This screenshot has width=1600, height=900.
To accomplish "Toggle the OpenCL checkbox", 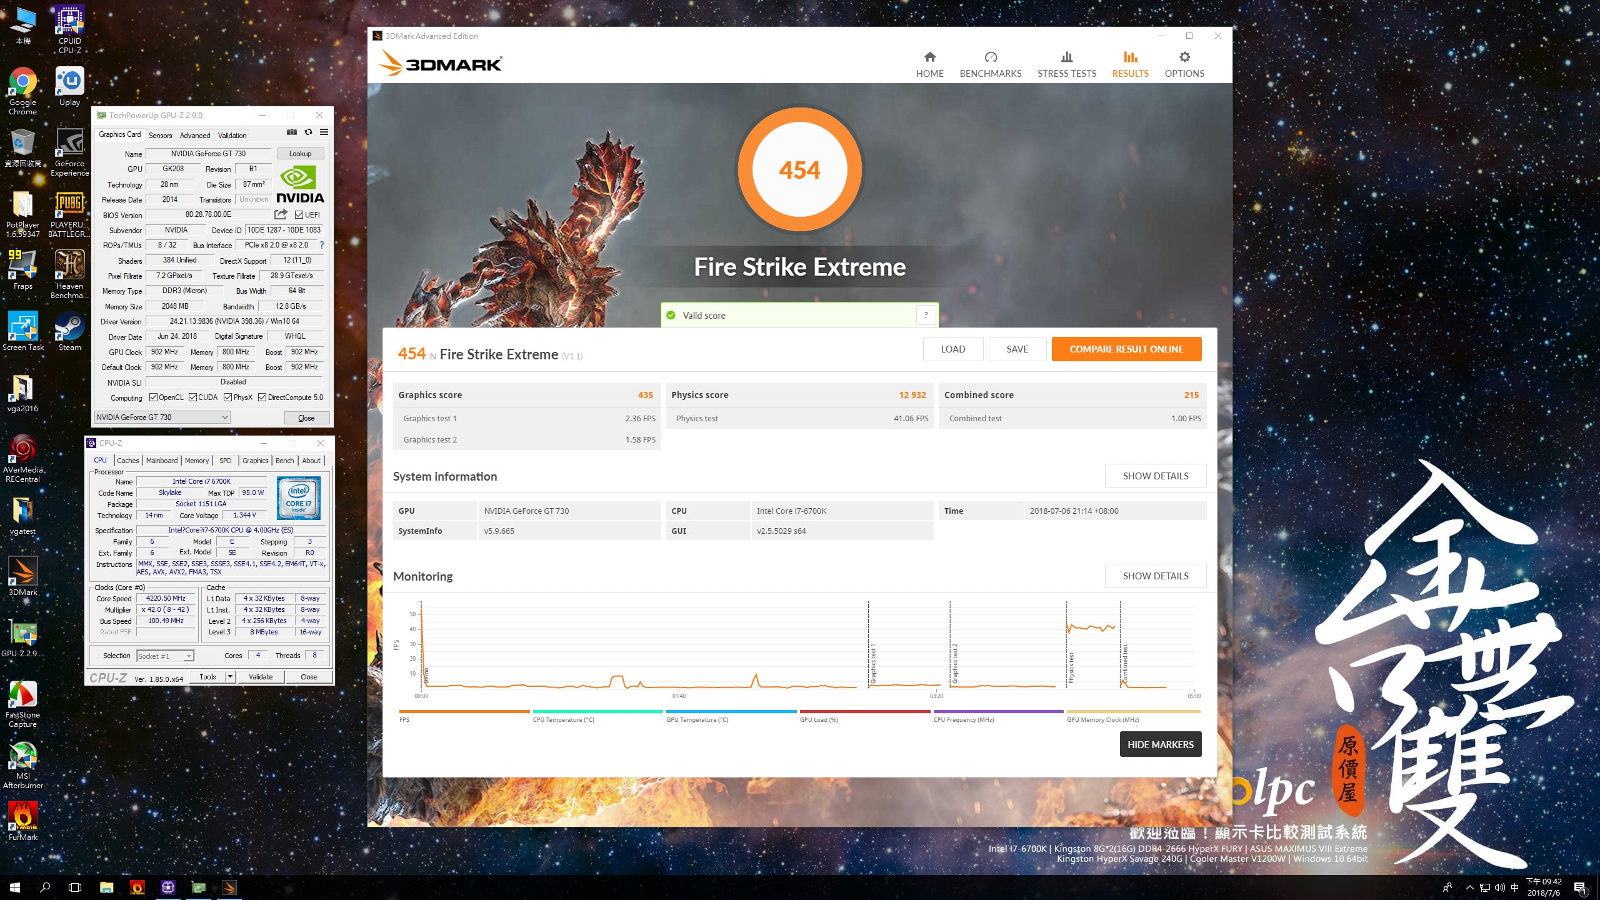I will click(153, 397).
